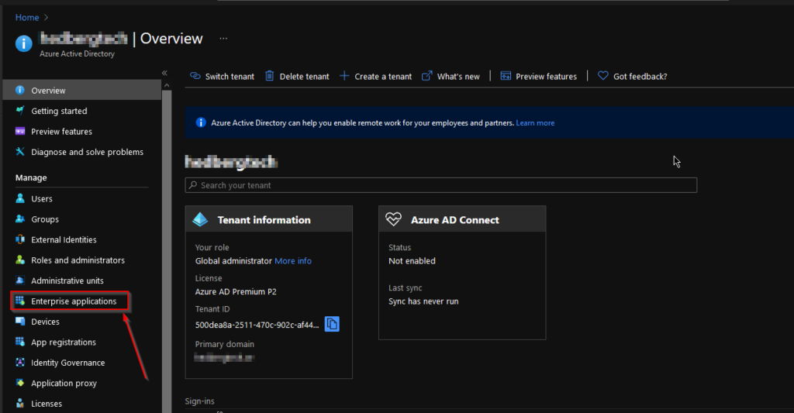Click More info link next to Global administrator
Screen dimensions: 794x413
click(292, 260)
